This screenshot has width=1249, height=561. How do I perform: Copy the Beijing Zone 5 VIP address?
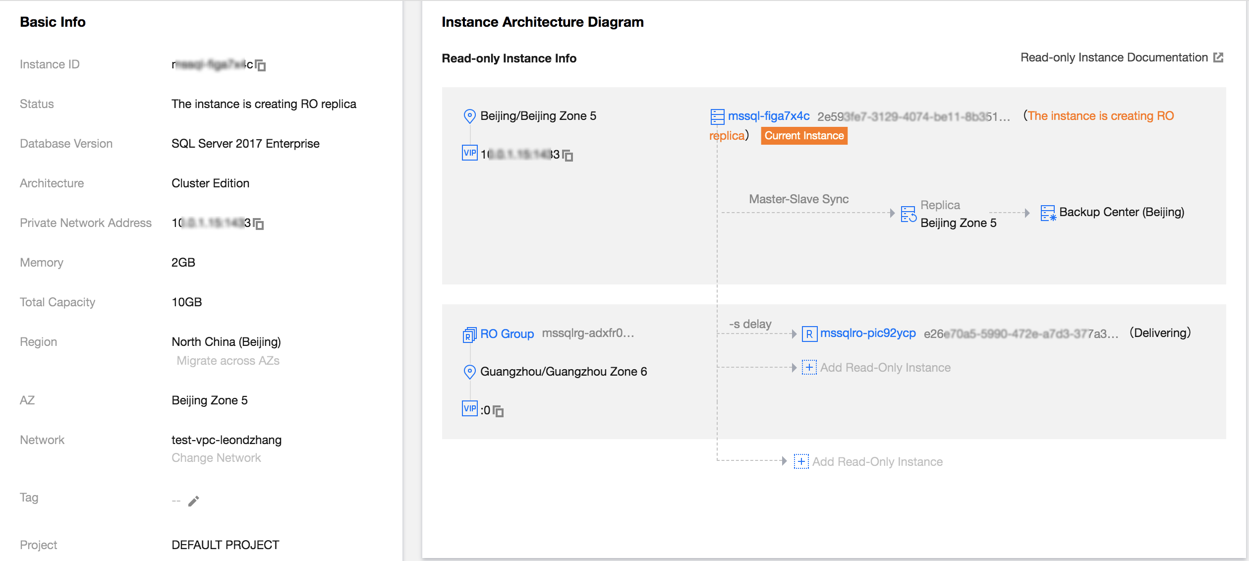(x=568, y=156)
